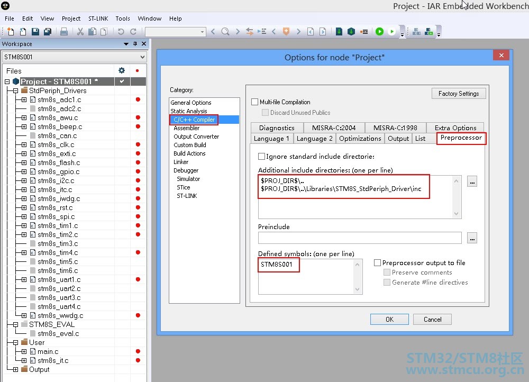This screenshot has width=529, height=382.
Task: Click the Download and Debug green play icon
Action: pos(379,32)
